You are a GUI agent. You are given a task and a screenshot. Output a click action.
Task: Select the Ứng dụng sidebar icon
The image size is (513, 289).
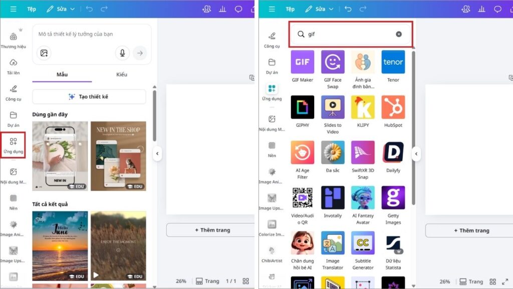[x=14, y=144]
